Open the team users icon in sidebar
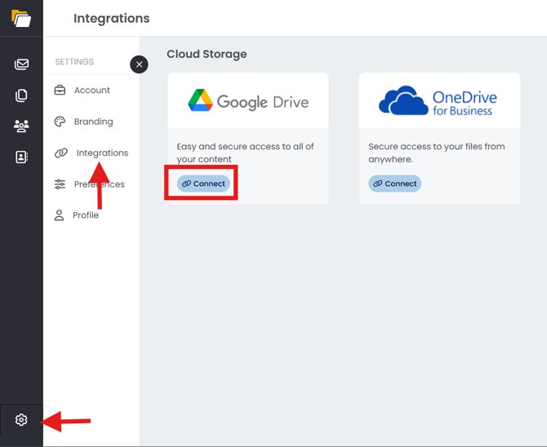The width and height of the screenshot is (547, 447). [21, 126]
